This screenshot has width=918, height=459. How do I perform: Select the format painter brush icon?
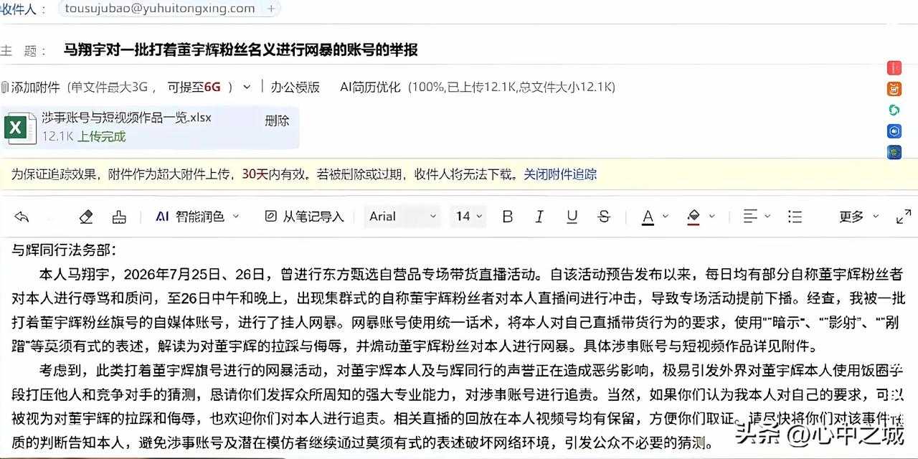(x=119, y=217)
